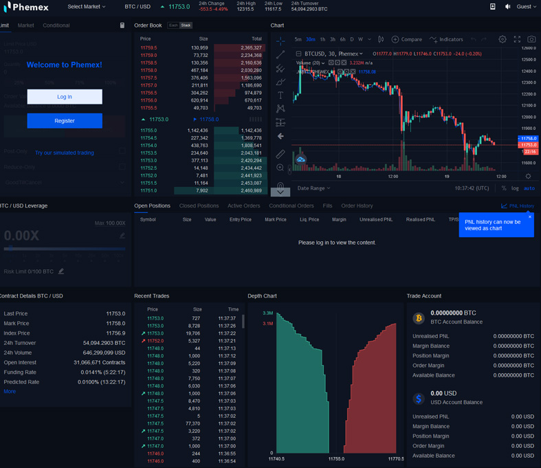Open the PNL History link
541x468 pixels.
tap(518, 206)
